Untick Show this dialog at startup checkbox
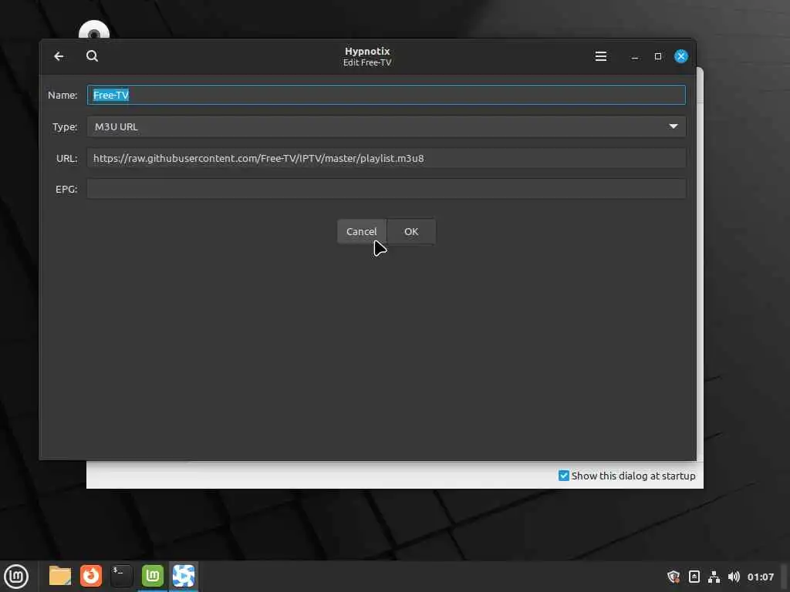Screen dimensions: 790x592 click(x=564, y=476)
